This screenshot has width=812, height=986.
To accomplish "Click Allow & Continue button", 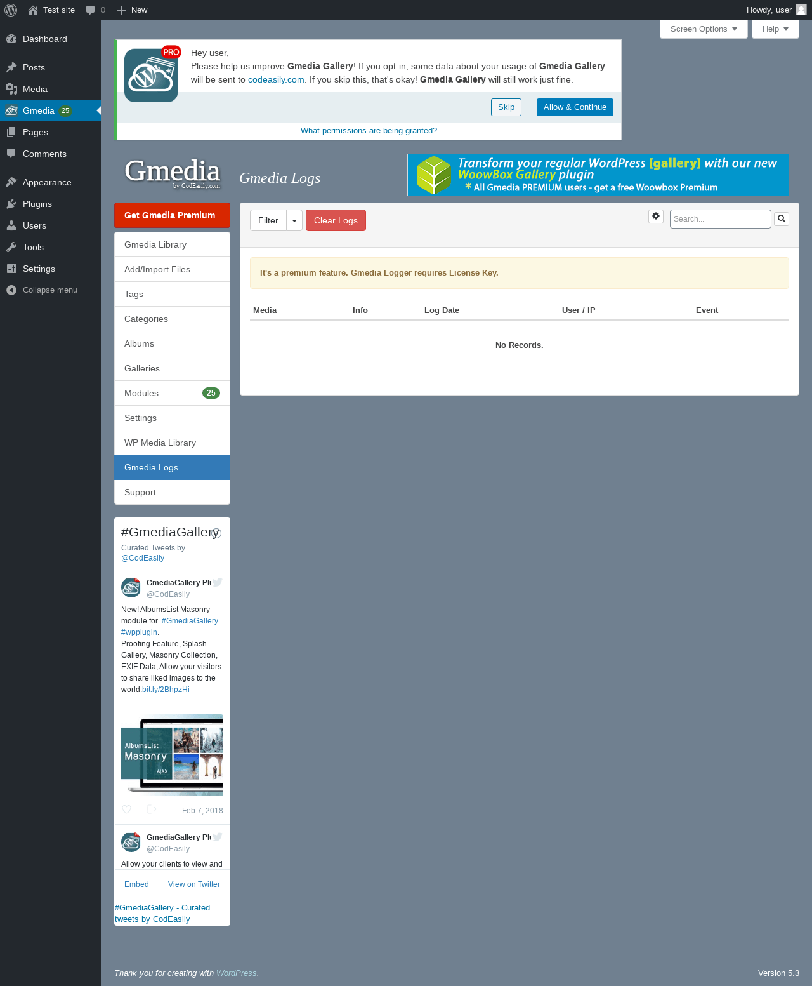I will pyautogui.click(x=575, y=107).
